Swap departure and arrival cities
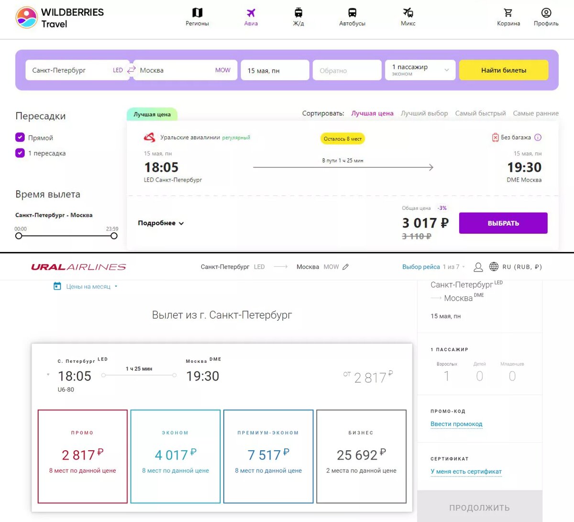Screen dimensions: 574x522 pyautogui.click(x=131, y=70)
